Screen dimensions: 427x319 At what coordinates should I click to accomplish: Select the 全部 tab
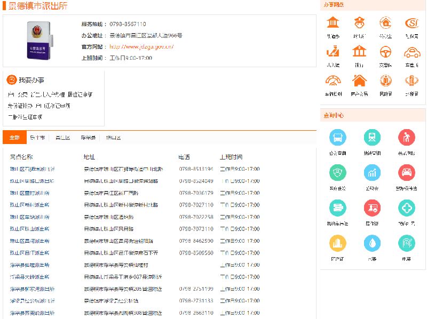[x=14, y=138]
